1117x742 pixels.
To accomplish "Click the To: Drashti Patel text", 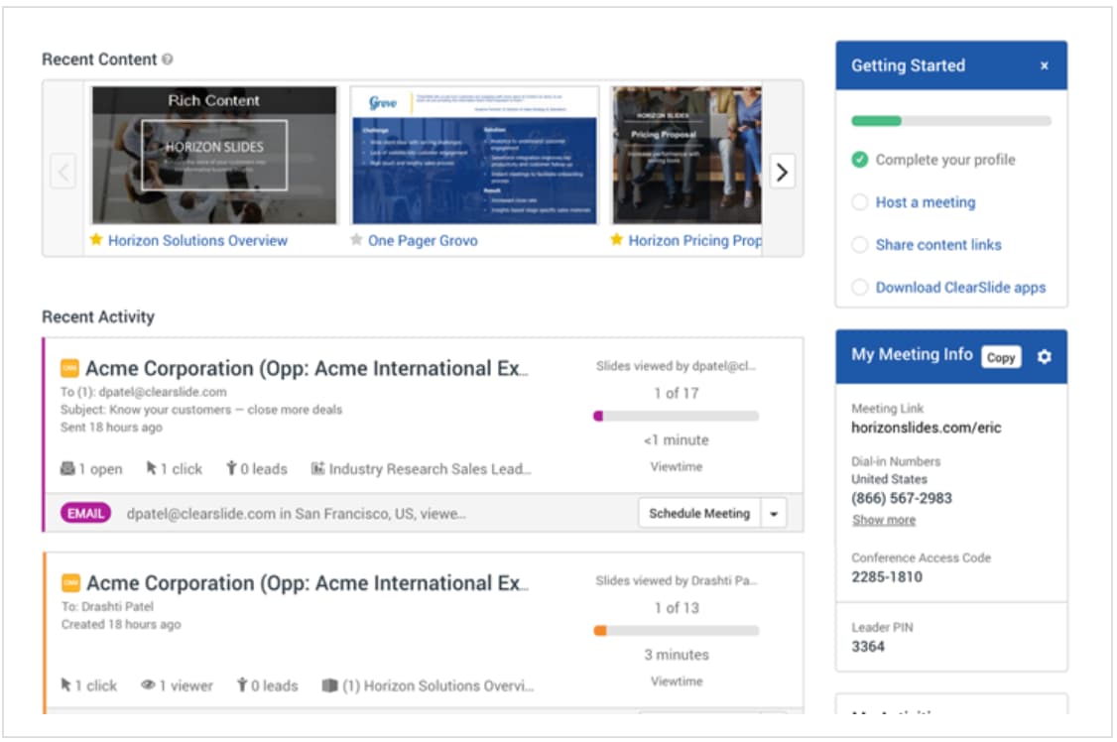I will click(107, 606).
